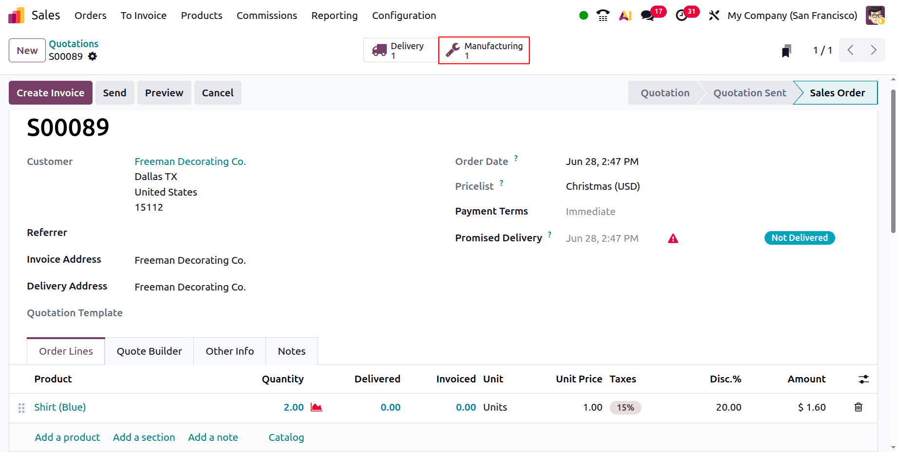The image size is (897, 452).
Task: Open optional columns settings icon
Action: tap(863, 379)
